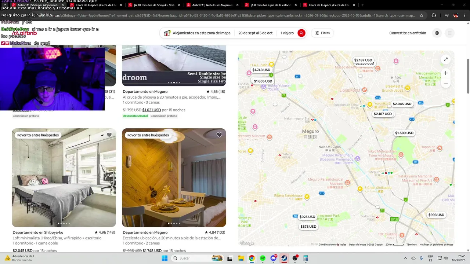The image size is (470, 264).
Task: Open File Explorer from the taskbar
Action: [x=241, y=258]
